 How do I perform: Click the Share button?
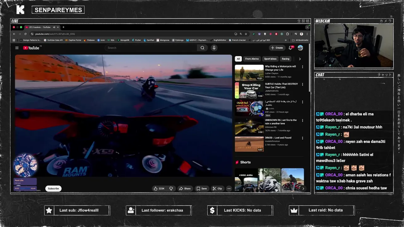185,189
